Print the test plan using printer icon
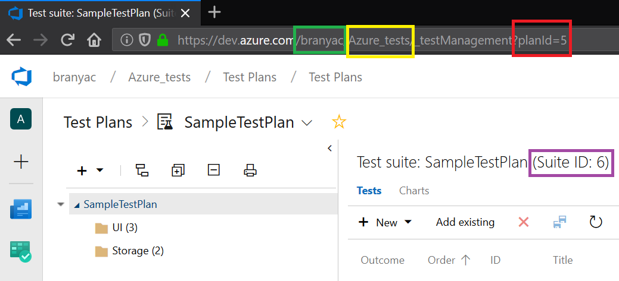 (x=250, y=171)
